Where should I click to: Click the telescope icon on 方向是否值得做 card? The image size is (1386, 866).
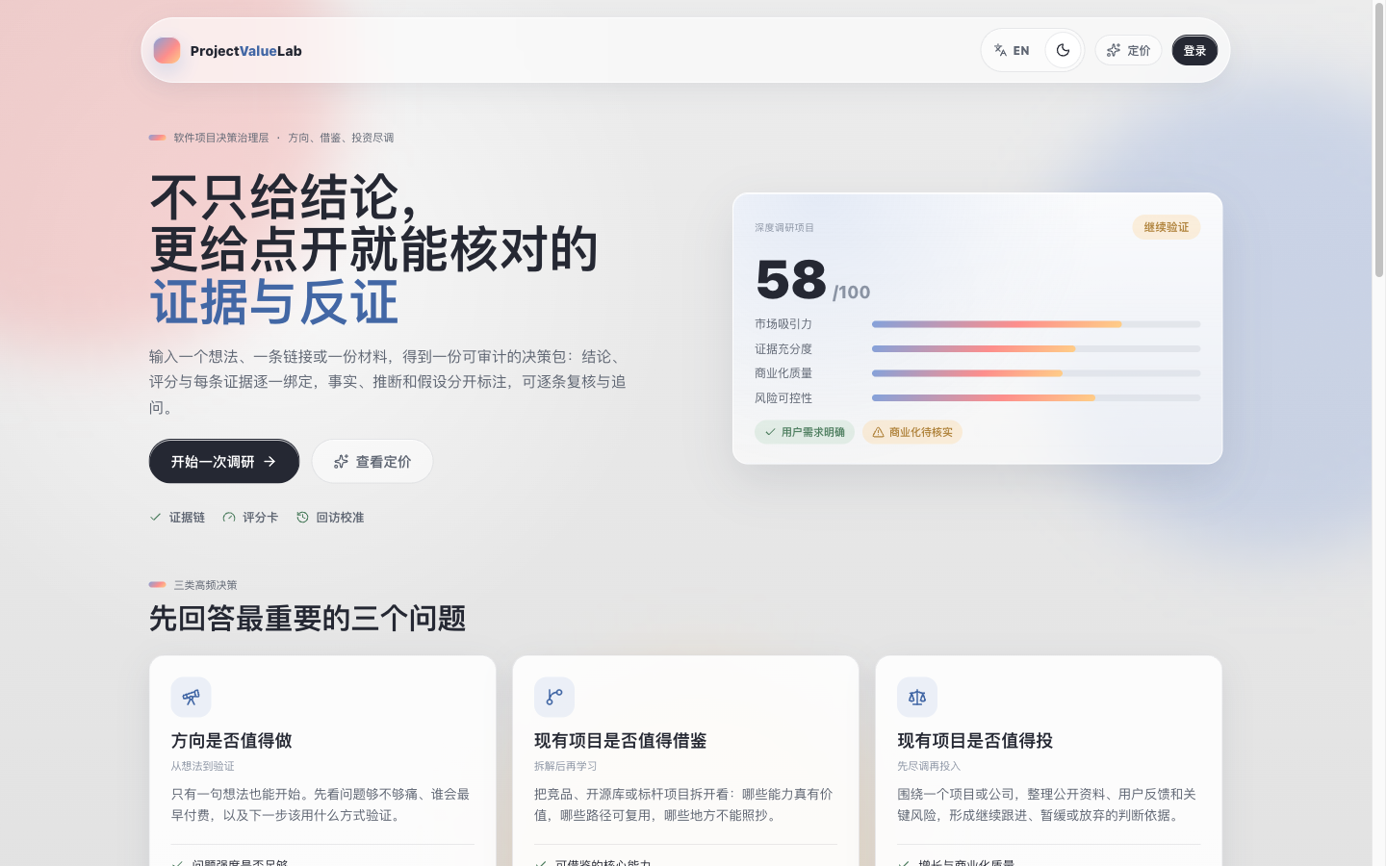[x=191, y=697]
